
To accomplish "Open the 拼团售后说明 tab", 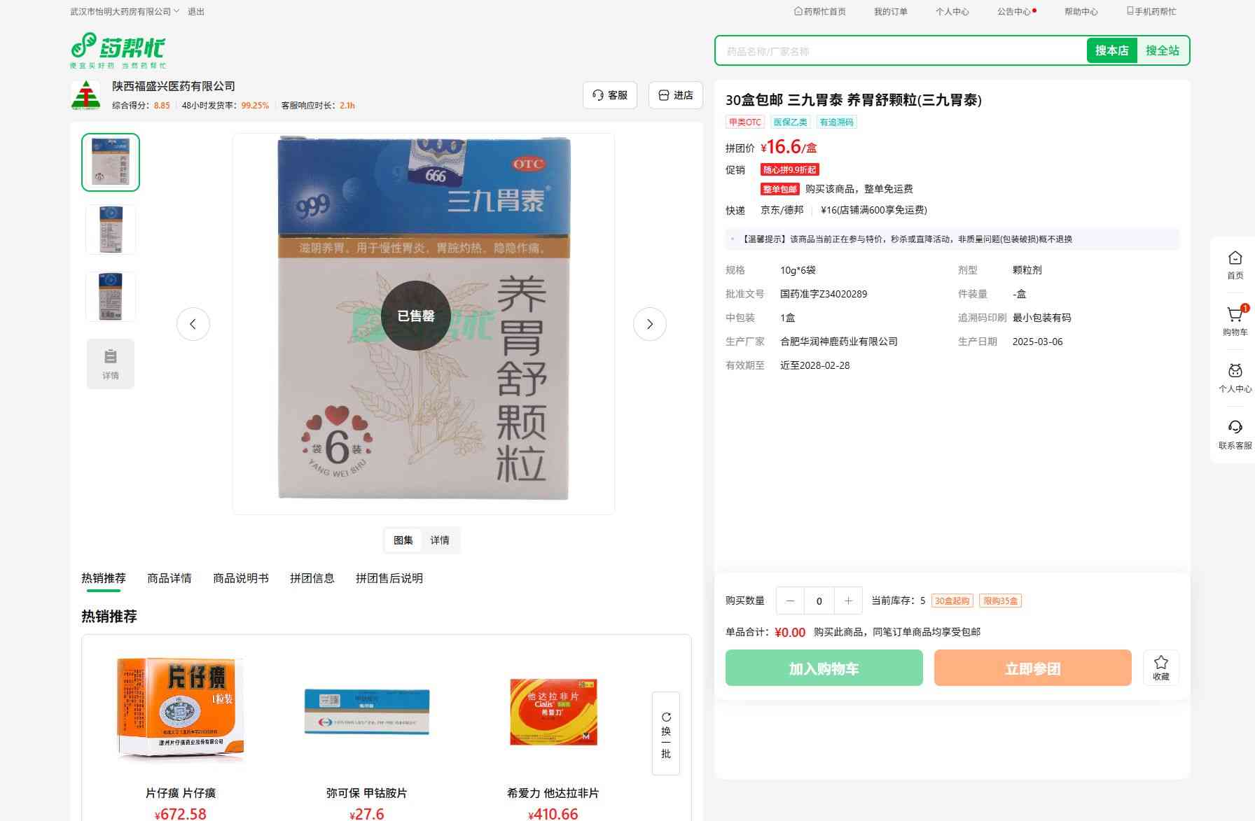I will click(x=389, y=578).
